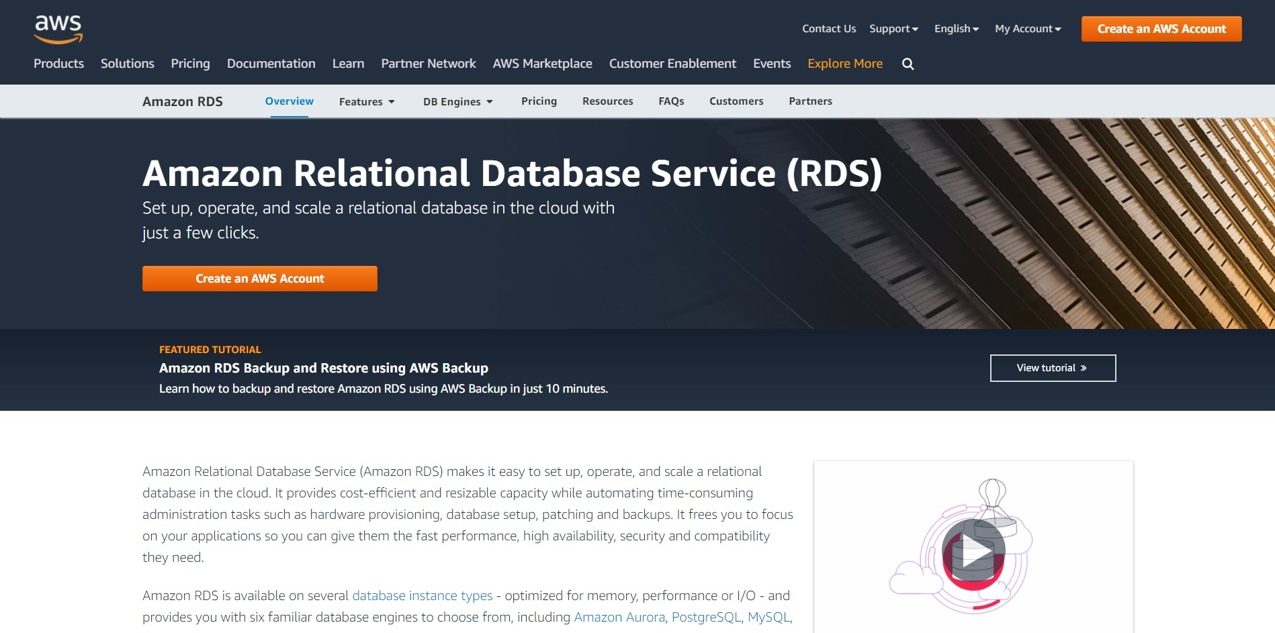Image resolution: width=1275 pixels, height=633 pixels.
Task: Follow the PostgreSQL link
Action: click(707, 617)
